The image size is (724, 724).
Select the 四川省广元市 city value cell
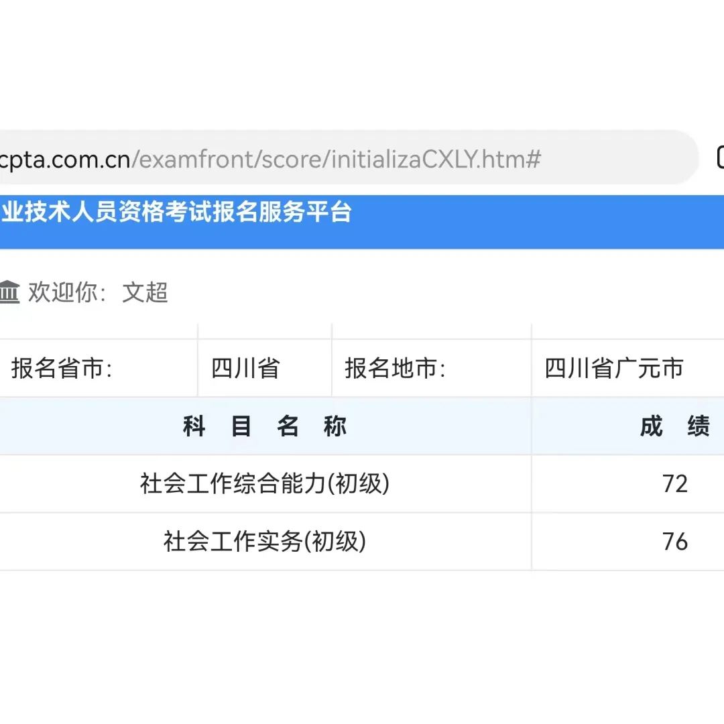pos(614,369)
